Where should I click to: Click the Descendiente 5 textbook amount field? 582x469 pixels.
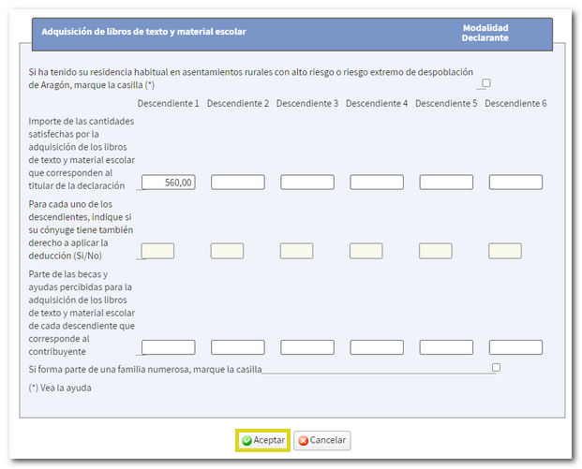pyautogui.click(x=446, y=183)
